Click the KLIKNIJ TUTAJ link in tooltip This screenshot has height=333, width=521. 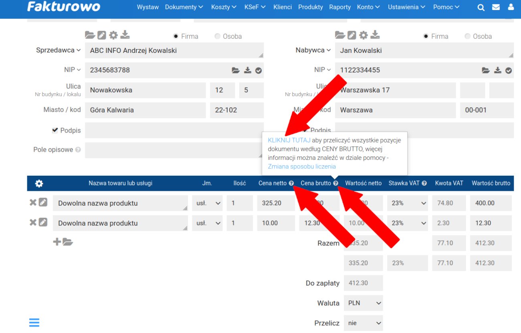point(289,140)
